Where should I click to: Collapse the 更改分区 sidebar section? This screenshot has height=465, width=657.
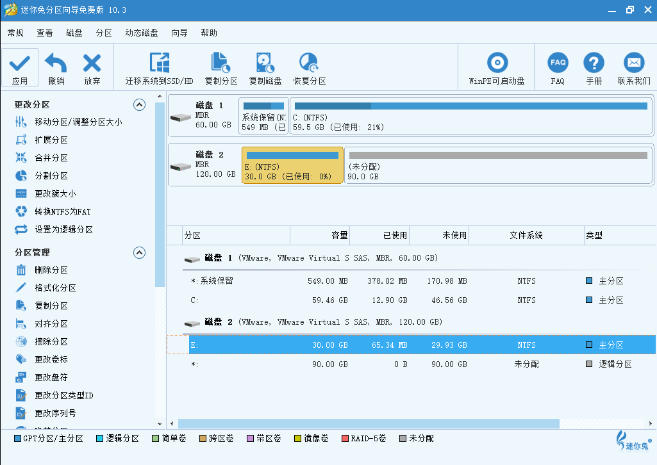pyautogui.click(x=140, y=104)
